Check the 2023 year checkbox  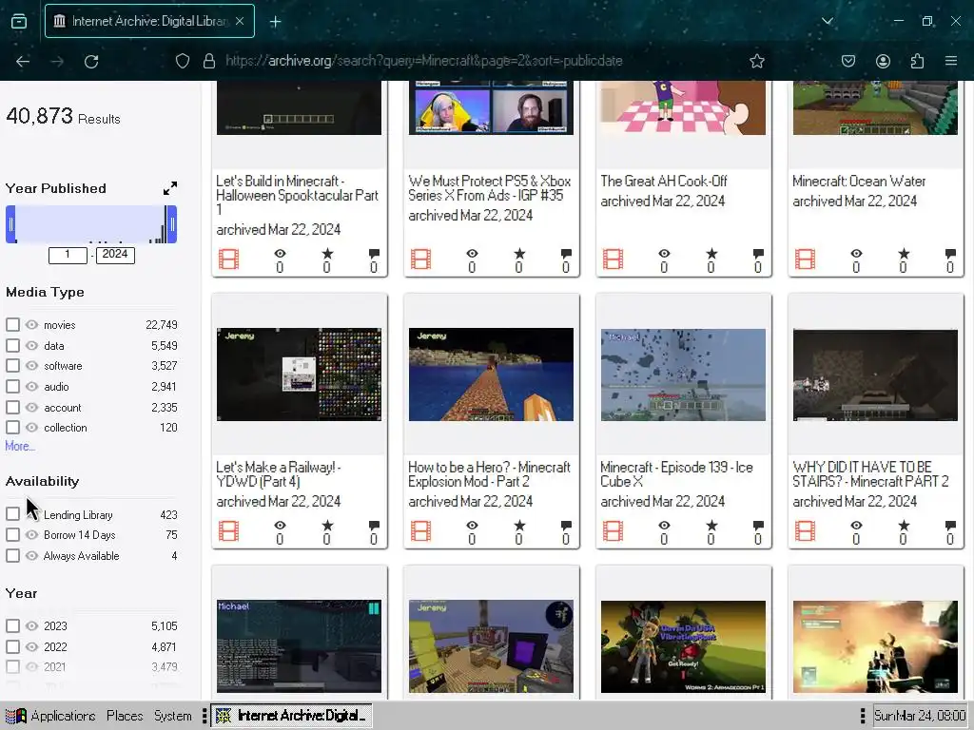12,625
